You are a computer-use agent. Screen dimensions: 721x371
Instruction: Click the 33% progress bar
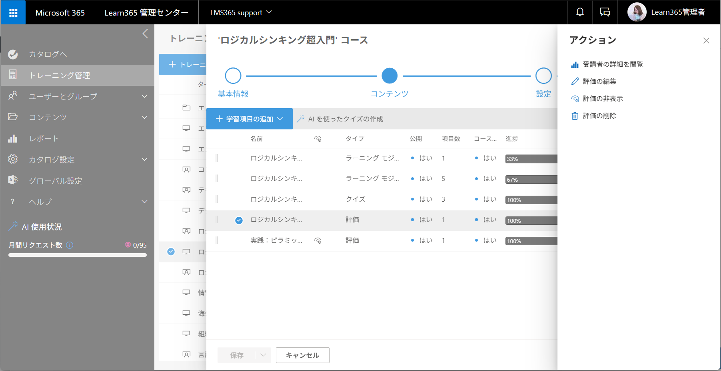[531, 159]
